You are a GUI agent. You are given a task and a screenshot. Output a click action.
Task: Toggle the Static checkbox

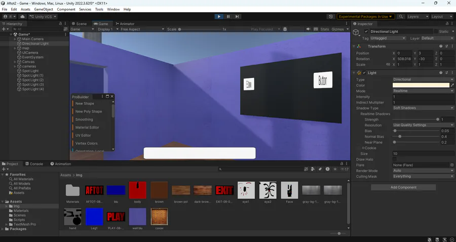point(436,31)
